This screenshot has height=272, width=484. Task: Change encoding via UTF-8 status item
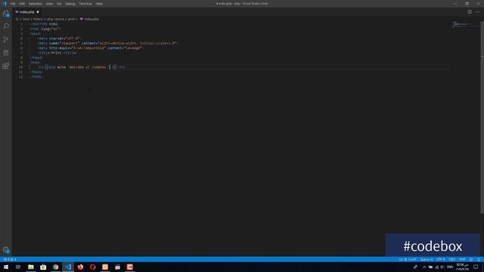tap(440, 259)
